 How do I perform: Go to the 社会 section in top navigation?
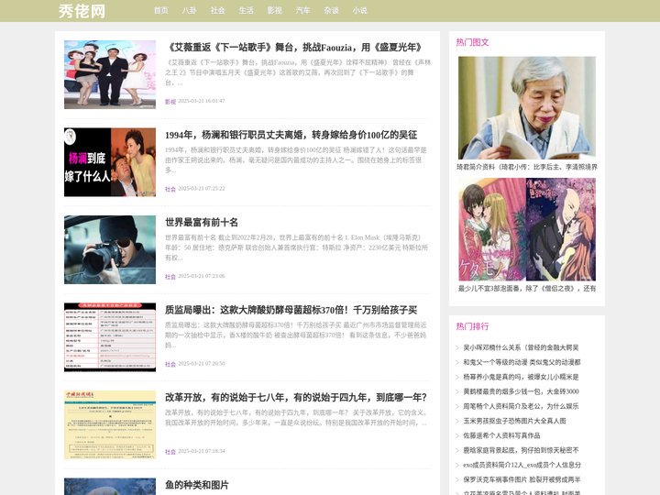(217, 10)
